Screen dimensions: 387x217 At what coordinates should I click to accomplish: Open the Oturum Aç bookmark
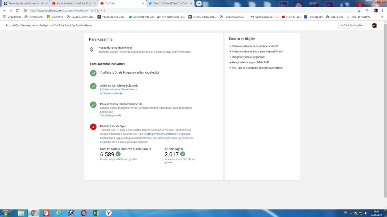coord(55,17)
